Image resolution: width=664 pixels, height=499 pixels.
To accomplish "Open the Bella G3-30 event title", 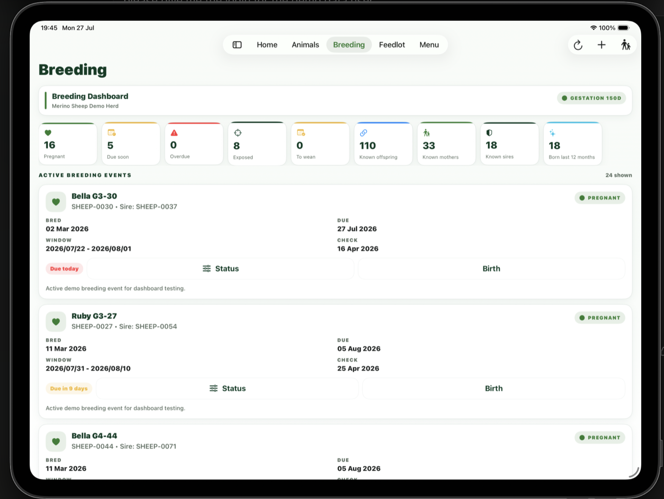I will [x=94, y=196].
